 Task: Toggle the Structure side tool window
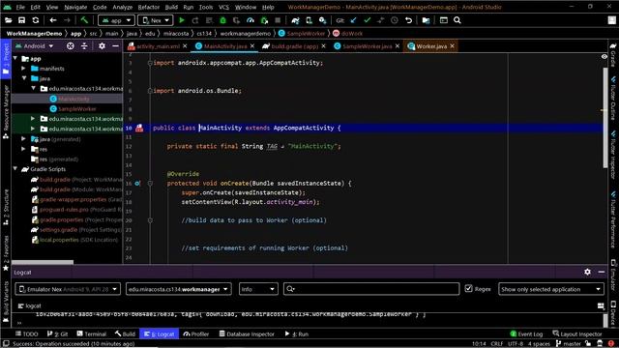(x=6, y=207)
